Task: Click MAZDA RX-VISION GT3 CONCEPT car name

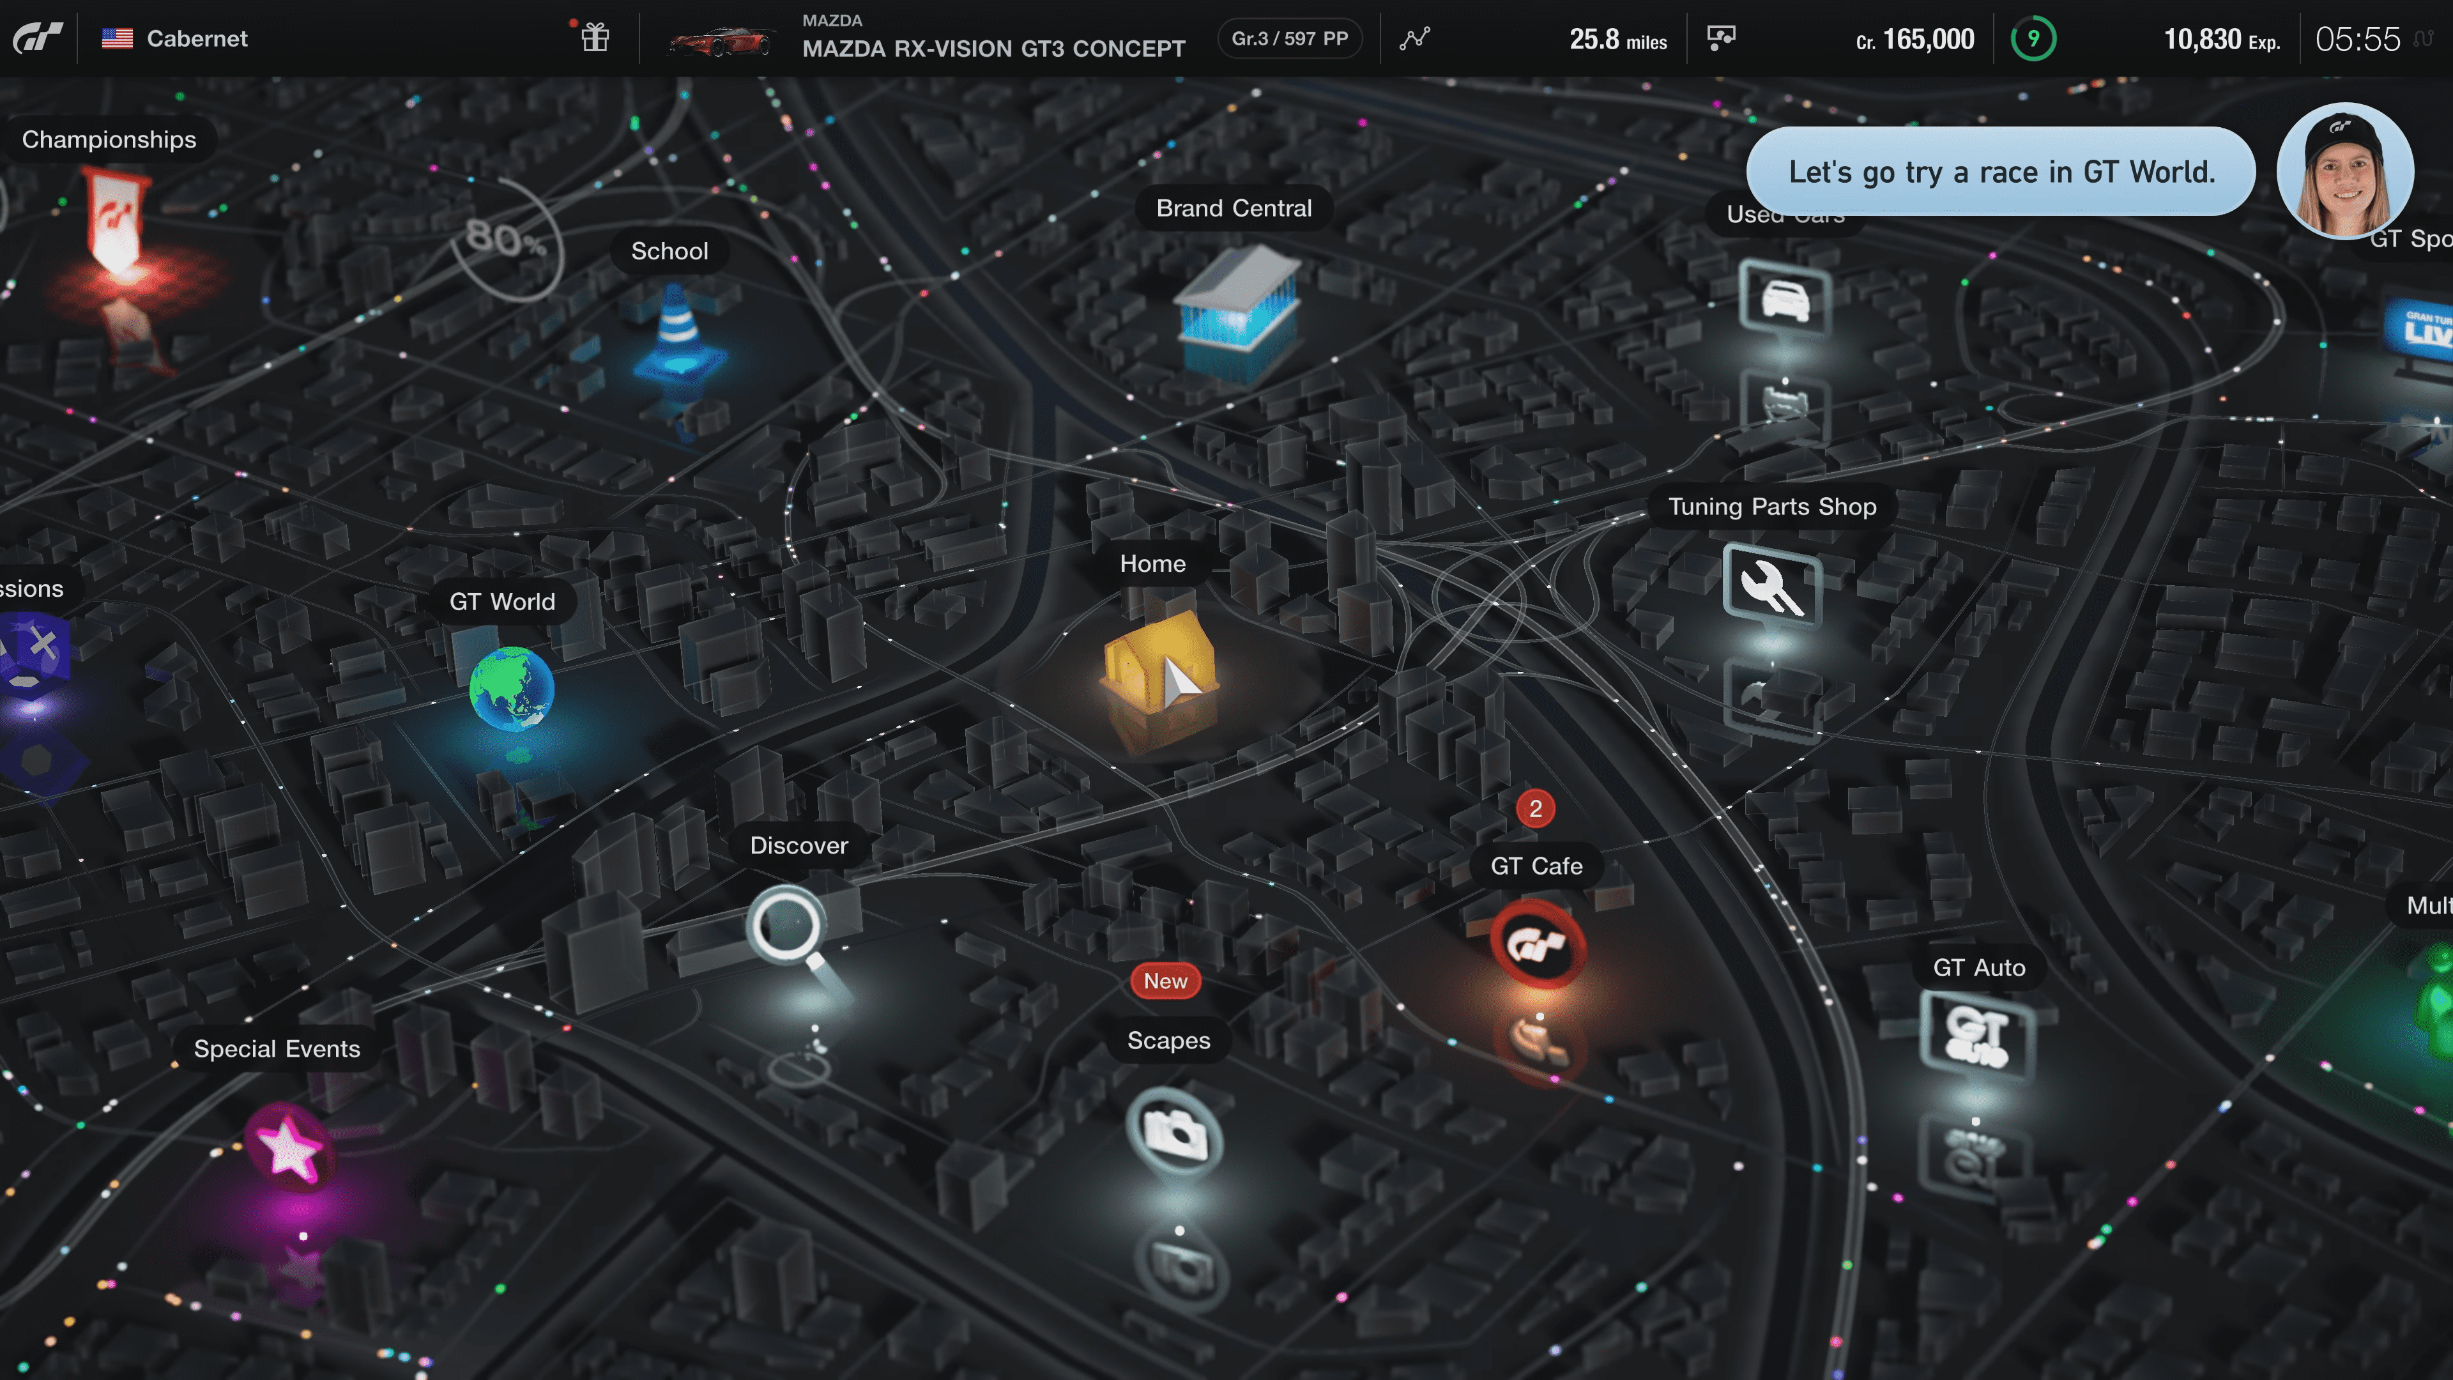Action: [993, 49]
